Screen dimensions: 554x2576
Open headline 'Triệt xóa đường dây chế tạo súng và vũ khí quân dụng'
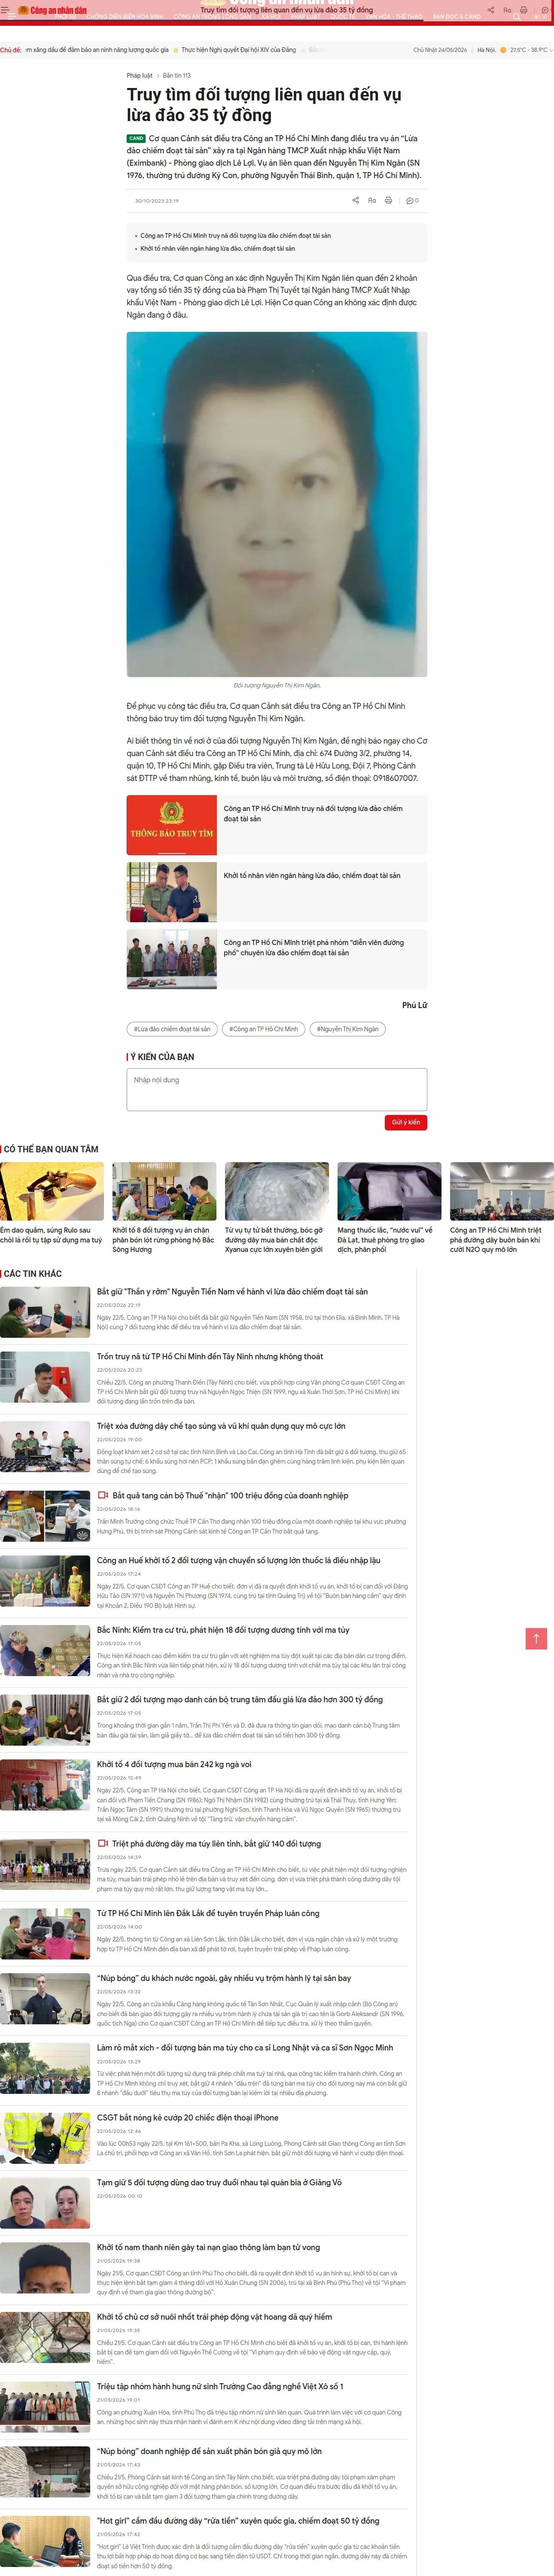[x=221, y=1426]
